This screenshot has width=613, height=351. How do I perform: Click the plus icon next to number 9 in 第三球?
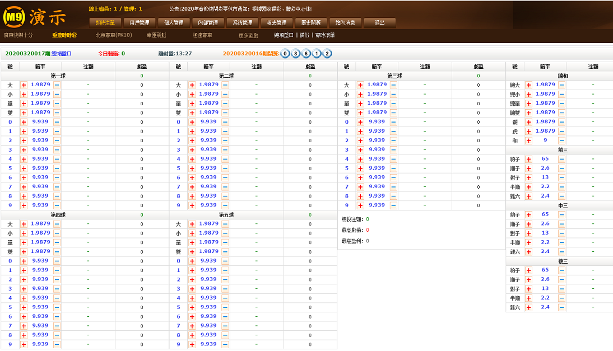point(360,204)
